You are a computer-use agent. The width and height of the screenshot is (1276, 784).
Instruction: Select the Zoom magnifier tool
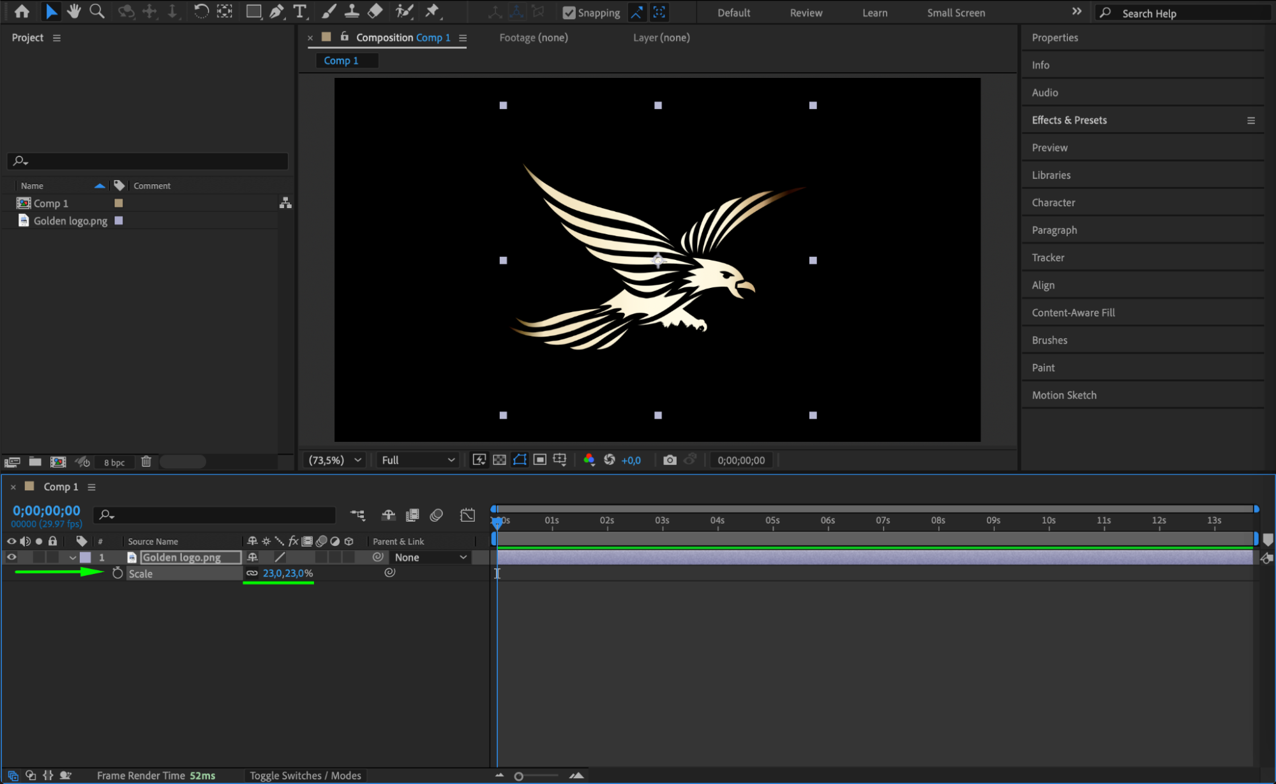pyautogui.click(x=96, y=11)
